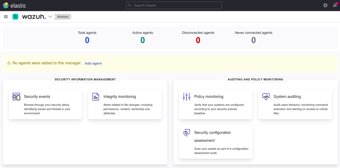Click 'No agents were added to this manager.'
The height and width of the screenshot is (168, 340).
pyautogui.click(x=47, y=63)
